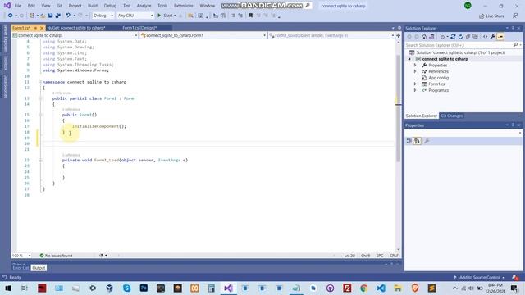Close the Form1.cs editor tab

click(42, 28)
